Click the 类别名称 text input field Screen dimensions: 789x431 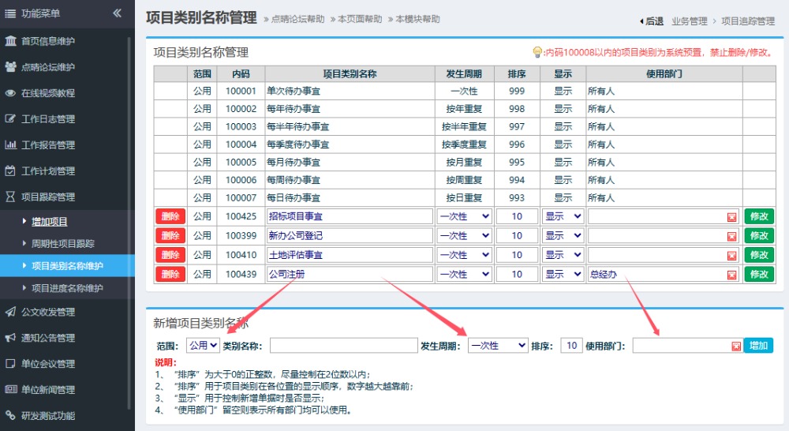click(x=343, y=346)
